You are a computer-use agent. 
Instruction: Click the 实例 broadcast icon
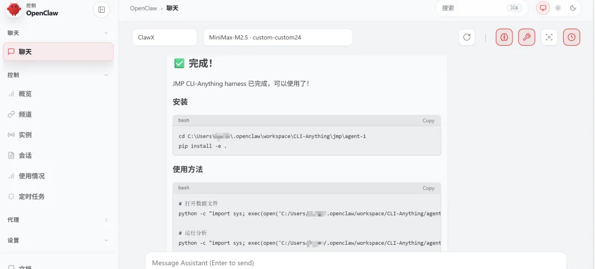pos(12,135)
